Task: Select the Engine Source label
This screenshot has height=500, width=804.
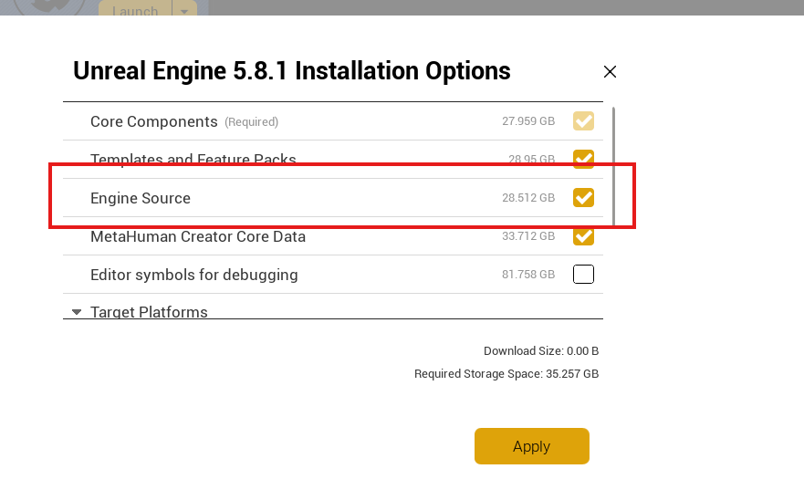Action: click(141, 198)
